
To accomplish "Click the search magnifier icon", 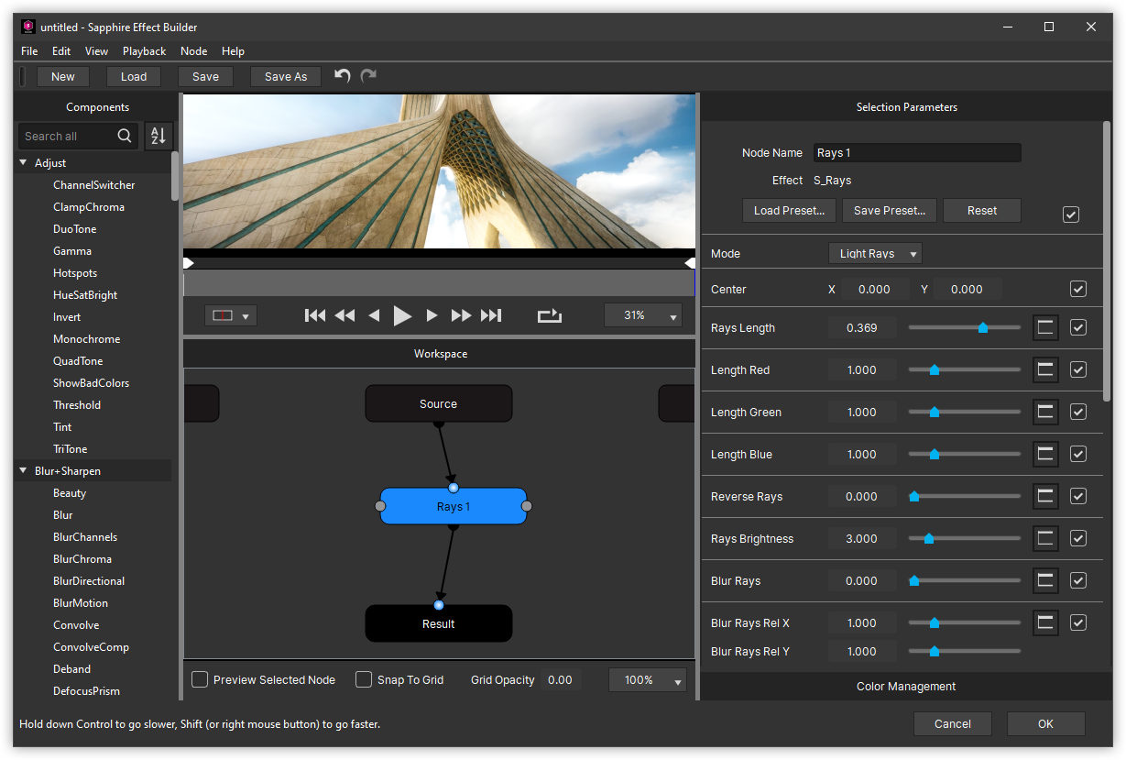I will 125,136.
